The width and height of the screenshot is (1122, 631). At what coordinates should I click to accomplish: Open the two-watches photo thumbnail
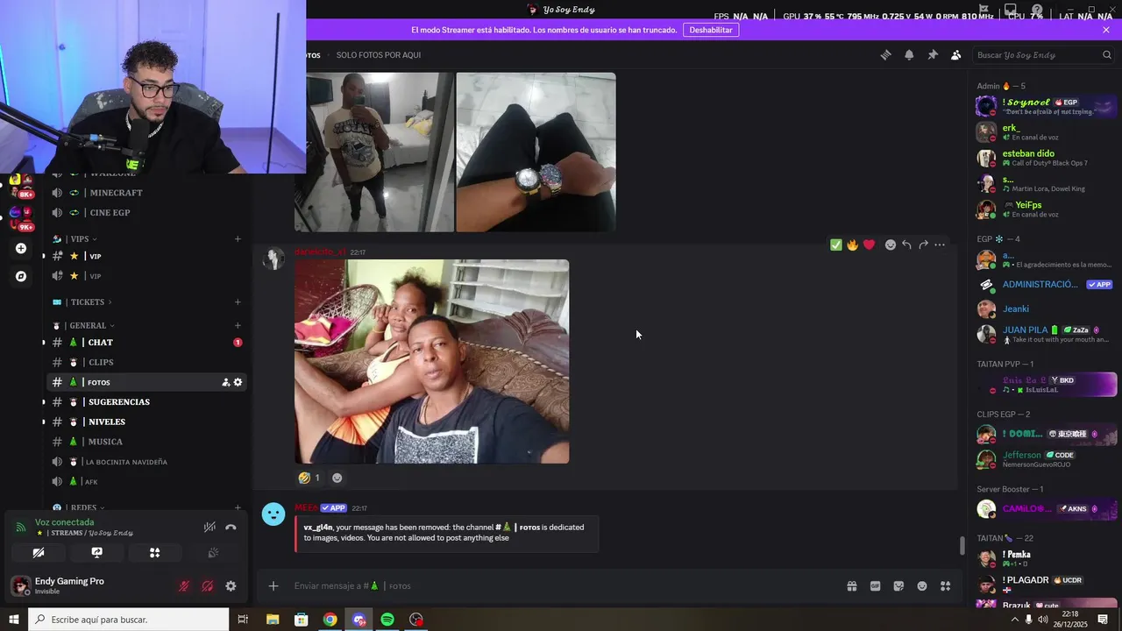click(x=536, y=152)
